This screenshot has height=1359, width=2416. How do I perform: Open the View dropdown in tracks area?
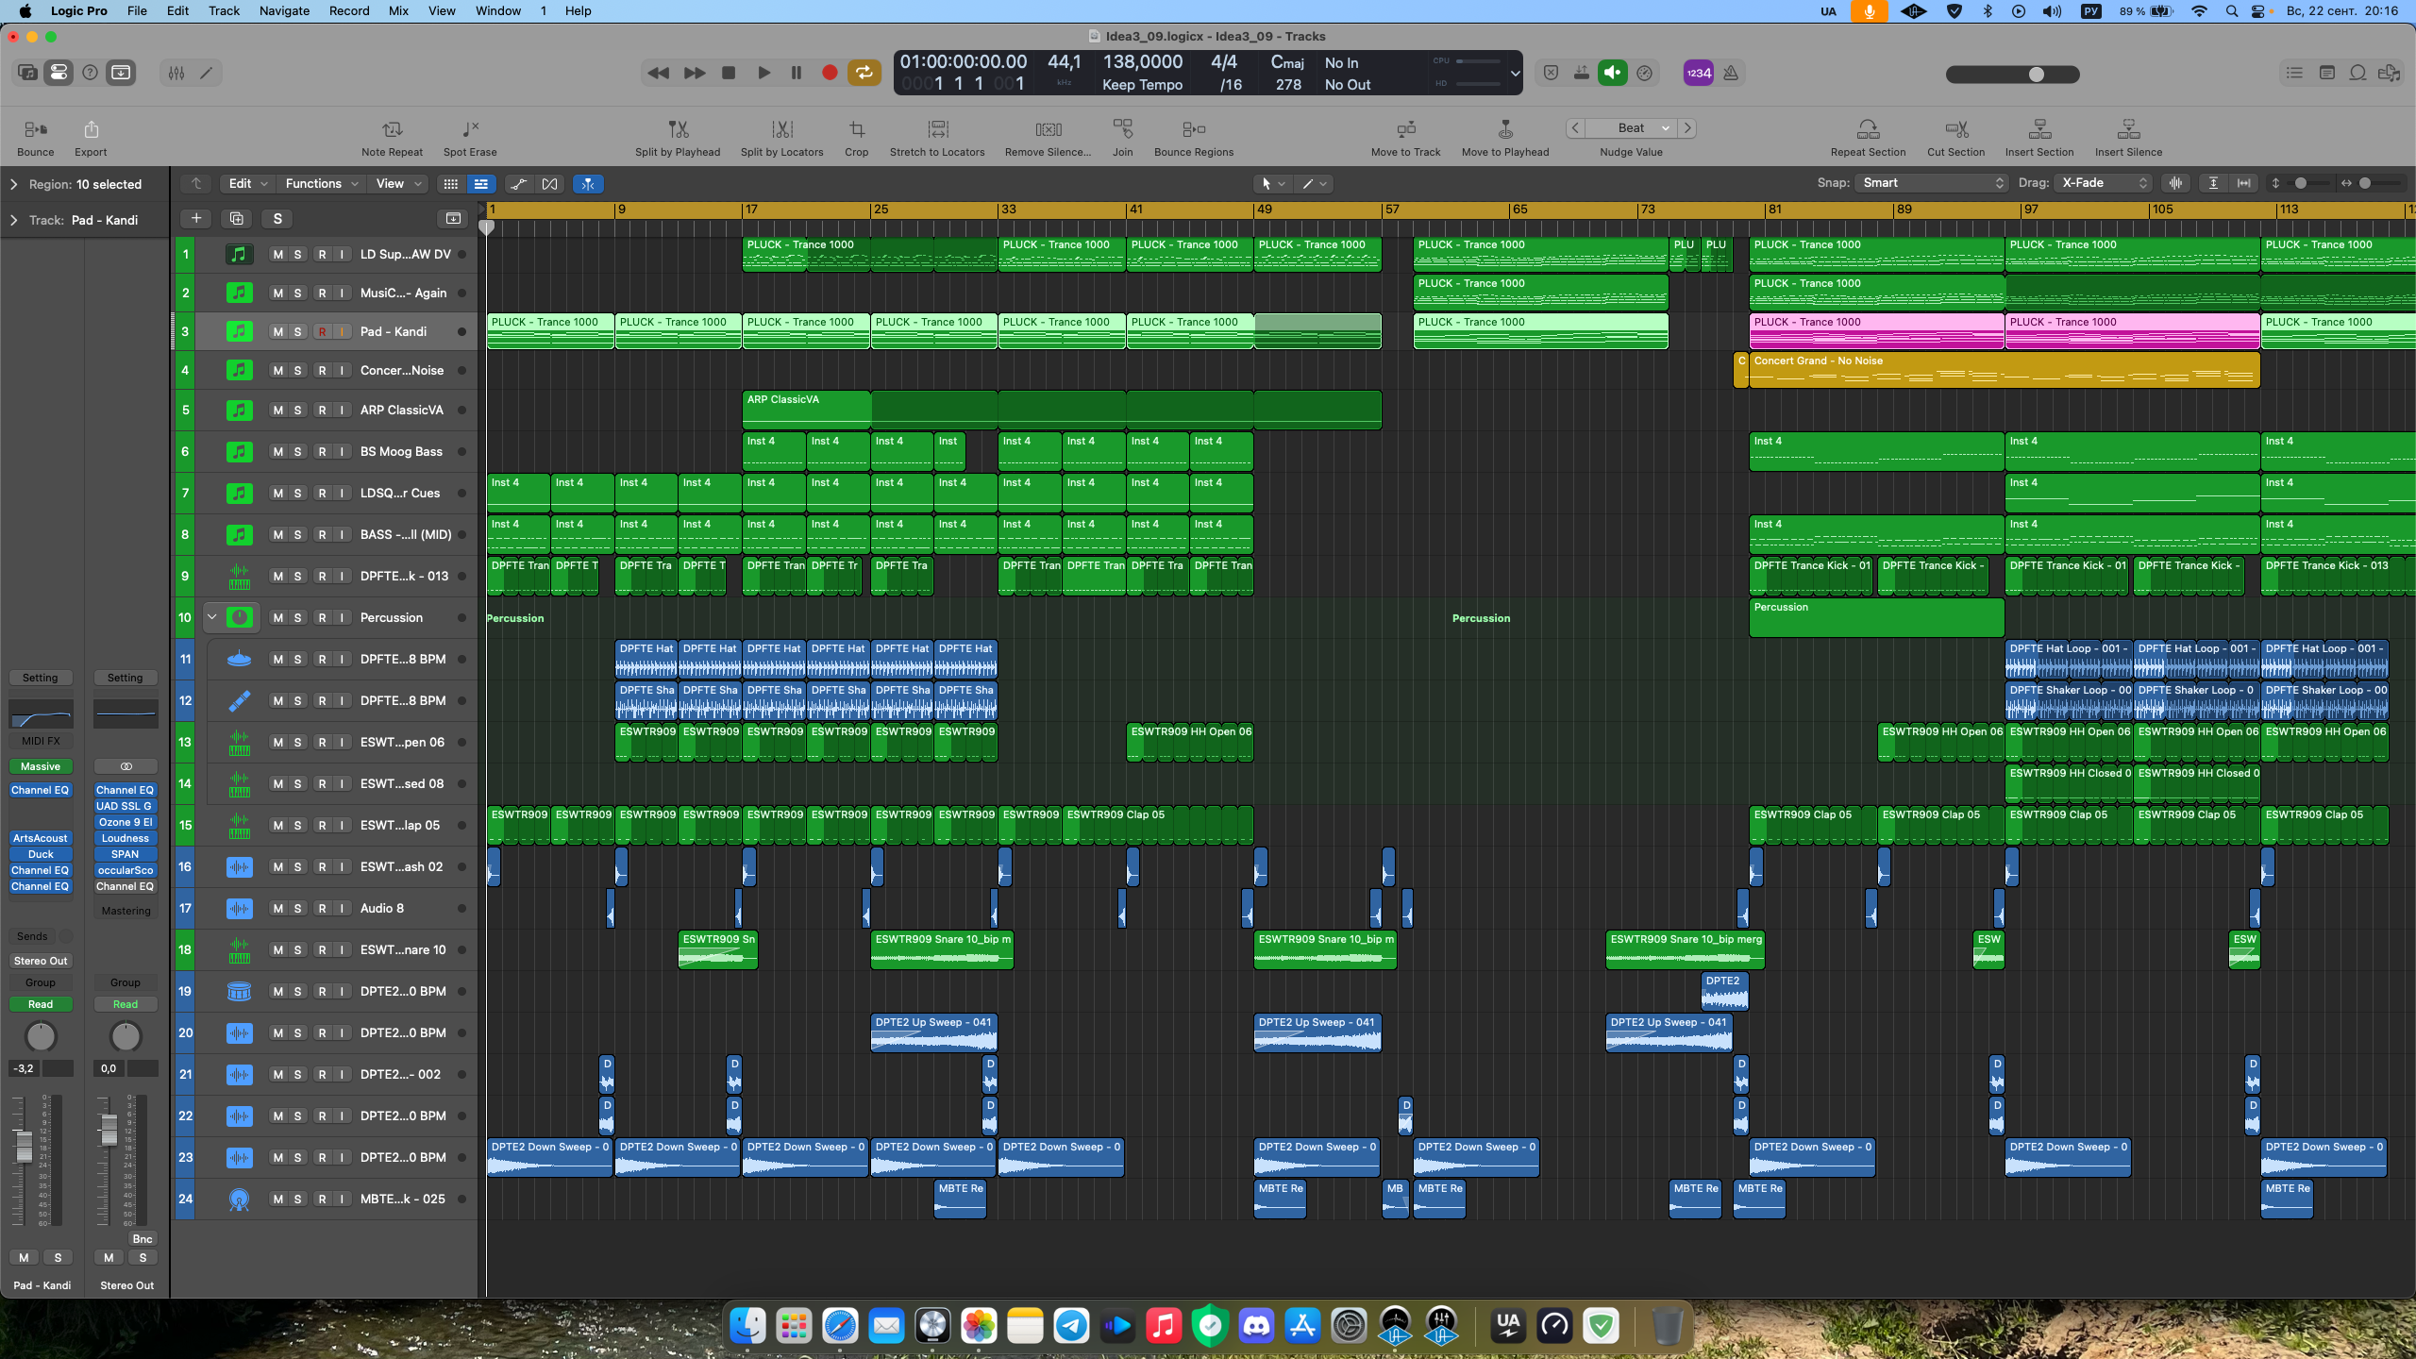point(398,184)
